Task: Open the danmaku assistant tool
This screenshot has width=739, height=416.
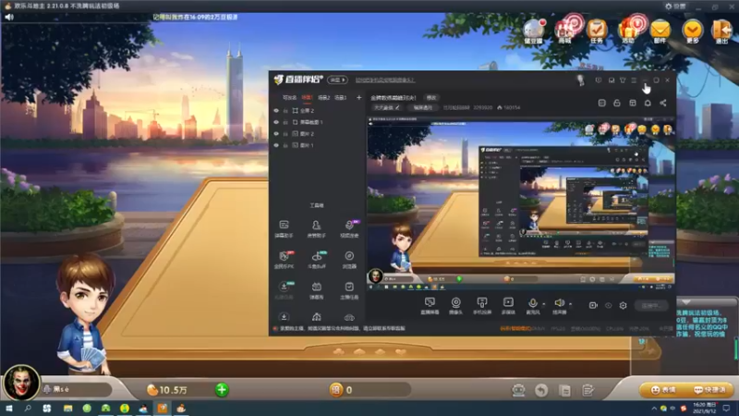Action: [x=284, y=228]
